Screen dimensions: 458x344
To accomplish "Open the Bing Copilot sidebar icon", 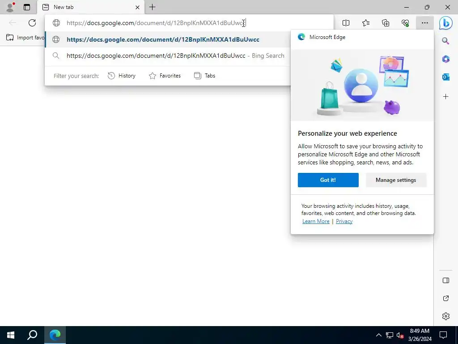I will click(446, 23).
